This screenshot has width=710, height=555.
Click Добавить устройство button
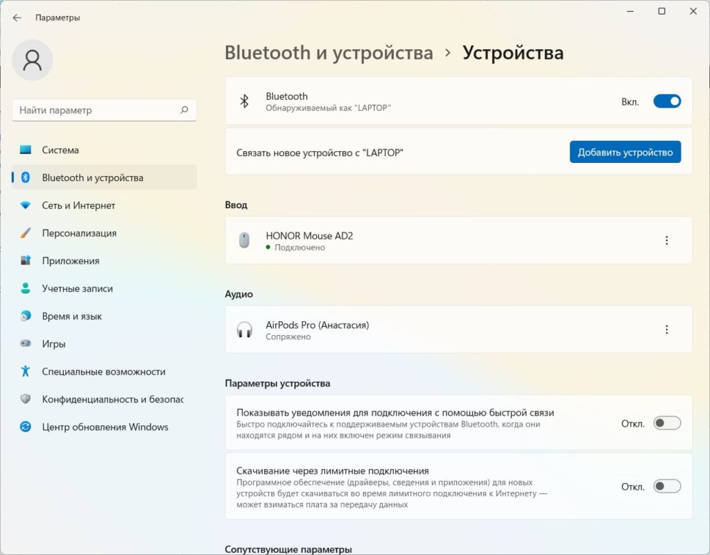[x=625, y=152]
